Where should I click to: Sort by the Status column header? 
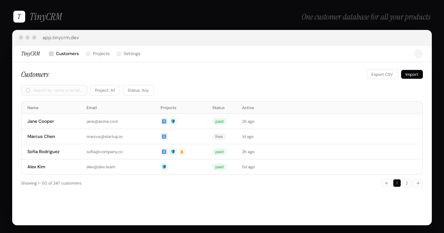point(218,108)
